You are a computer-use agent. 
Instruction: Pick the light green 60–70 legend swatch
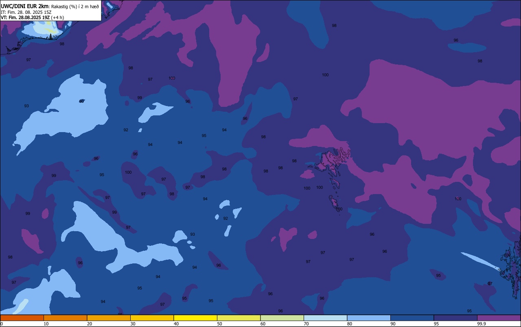(x=282, y=318)
